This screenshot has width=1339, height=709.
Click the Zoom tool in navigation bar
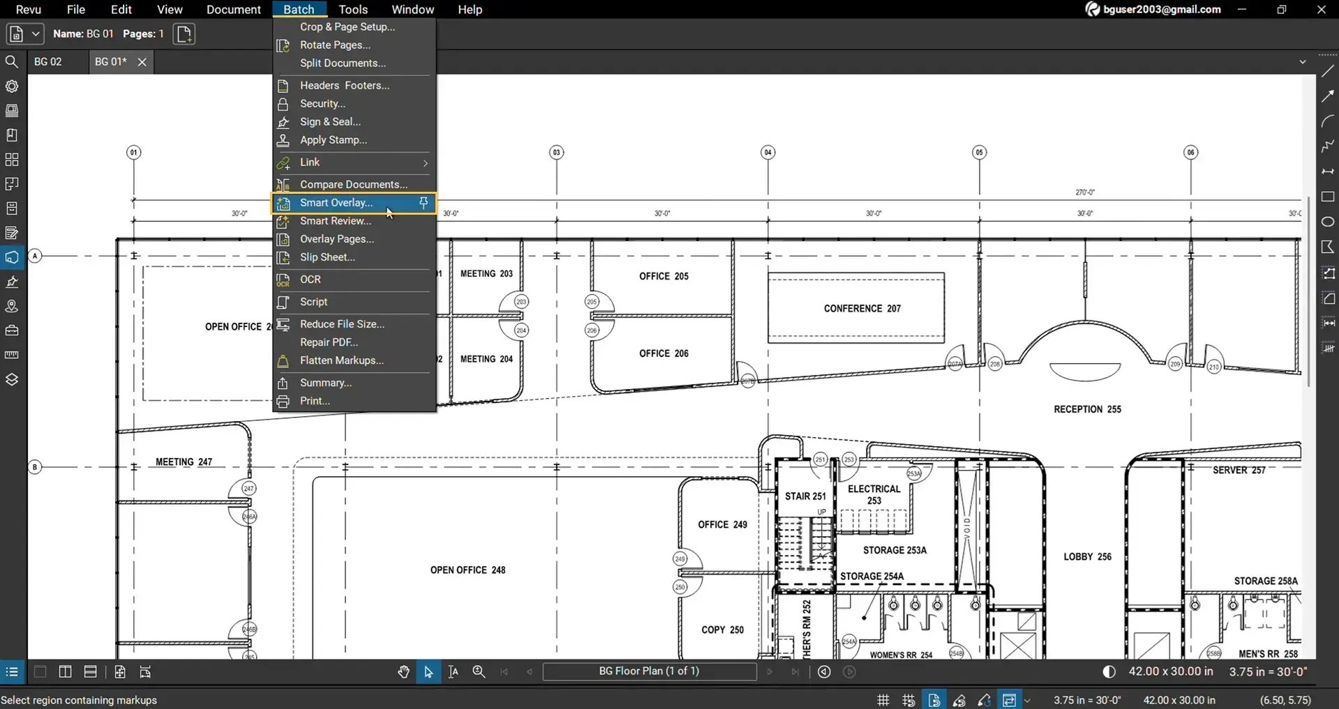tap(479, 672)
